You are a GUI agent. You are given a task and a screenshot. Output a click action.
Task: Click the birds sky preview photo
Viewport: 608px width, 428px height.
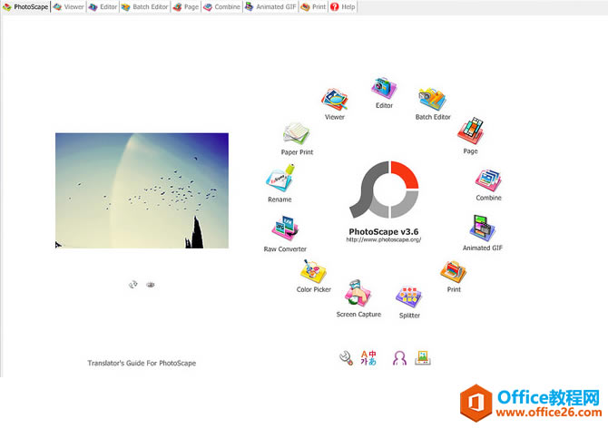point(142,190)
